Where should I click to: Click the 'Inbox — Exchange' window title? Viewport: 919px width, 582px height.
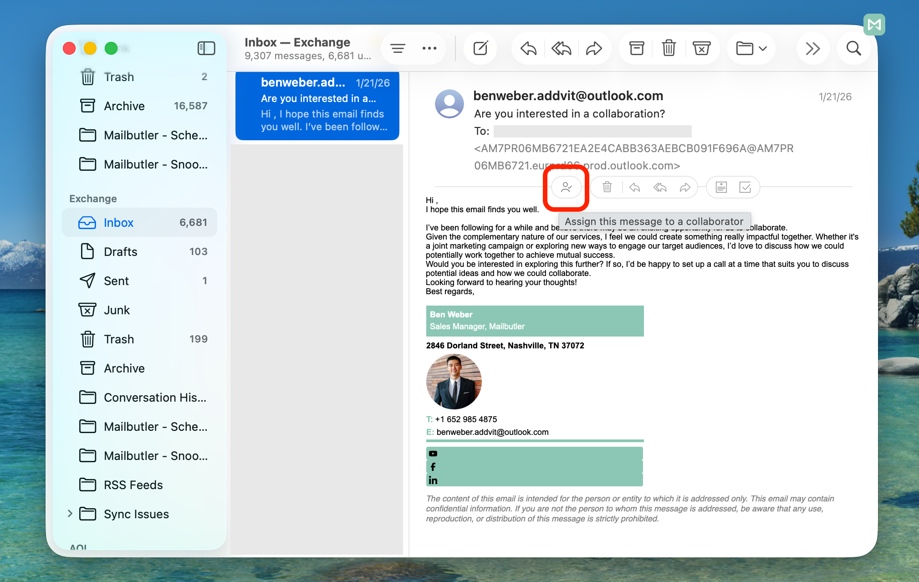pos(297,42)
